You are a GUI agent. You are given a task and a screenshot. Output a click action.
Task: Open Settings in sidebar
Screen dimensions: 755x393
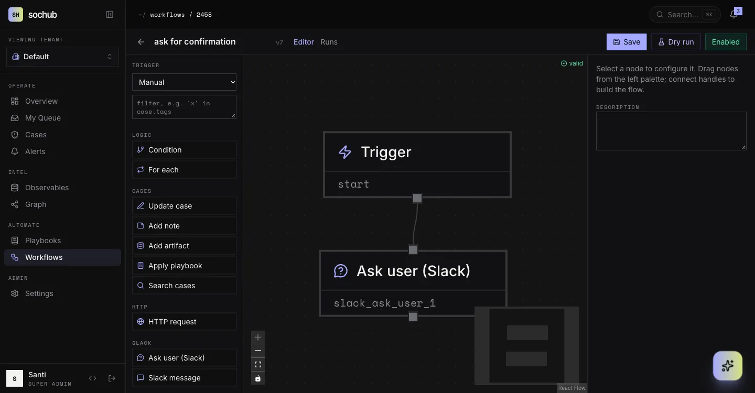(62, 293)
